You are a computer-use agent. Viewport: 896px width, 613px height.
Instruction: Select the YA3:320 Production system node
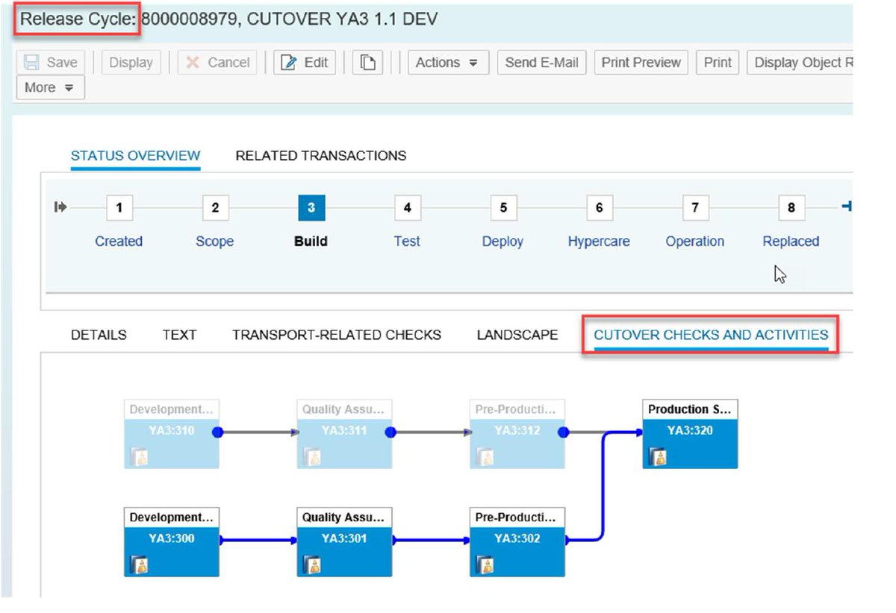tap(690, 434)
